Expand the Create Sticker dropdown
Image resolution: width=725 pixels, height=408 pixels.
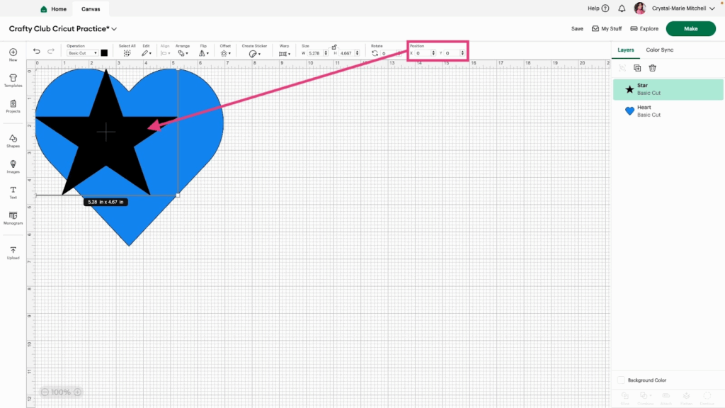[x=255, y=54]
